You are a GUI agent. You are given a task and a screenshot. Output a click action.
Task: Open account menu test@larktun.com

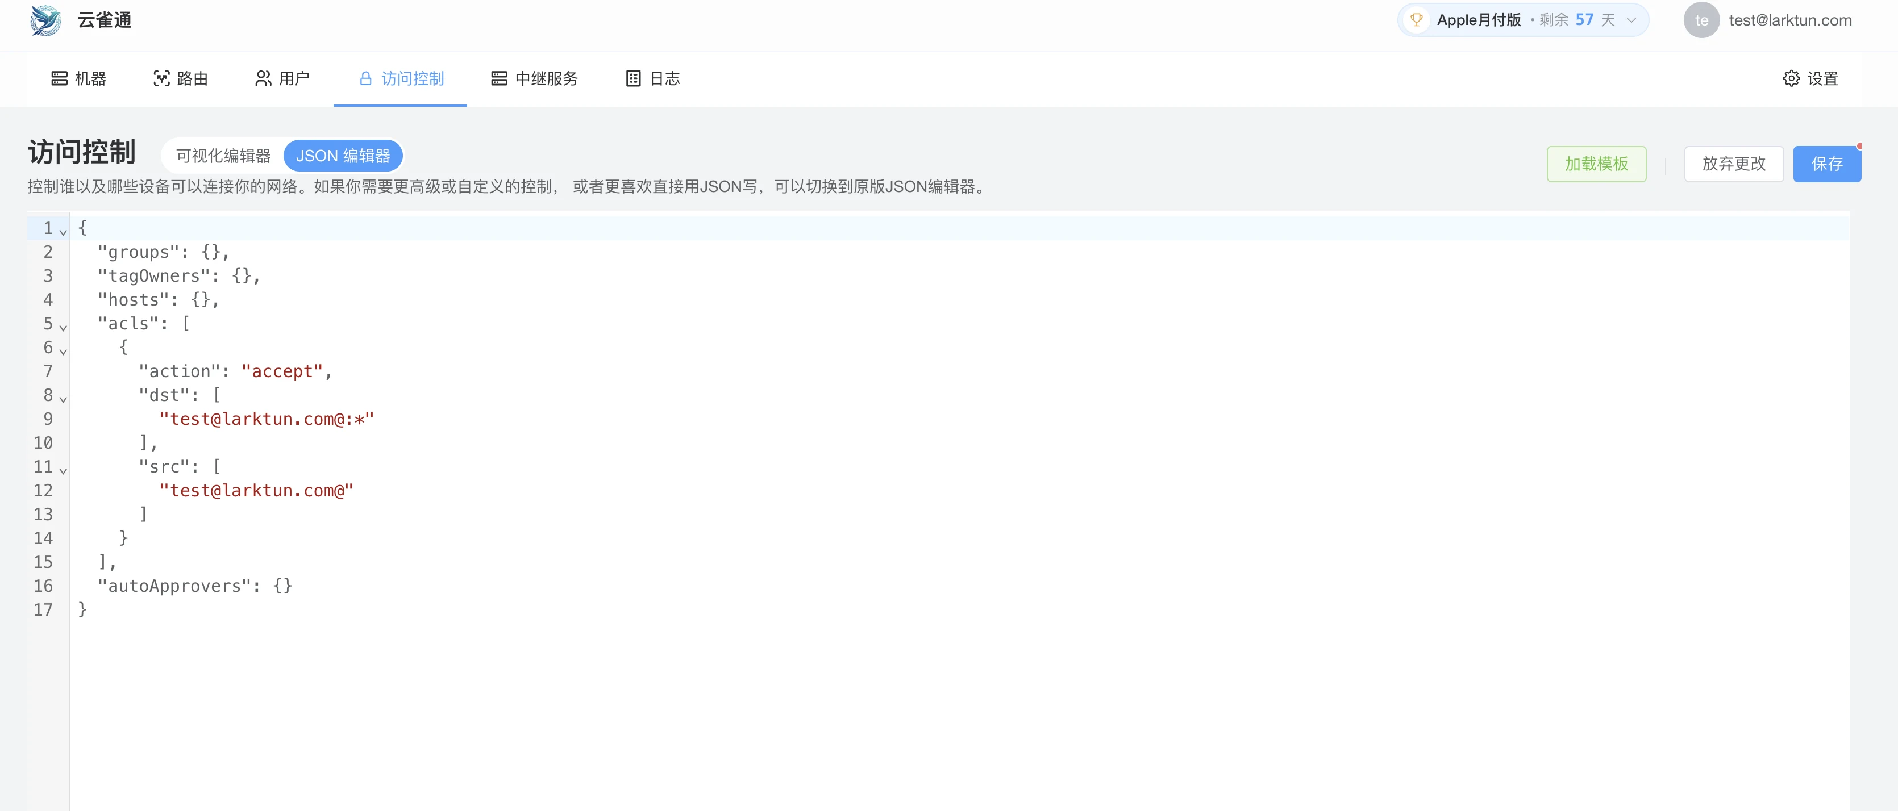pyautogui.click(x=1789, y=20)
